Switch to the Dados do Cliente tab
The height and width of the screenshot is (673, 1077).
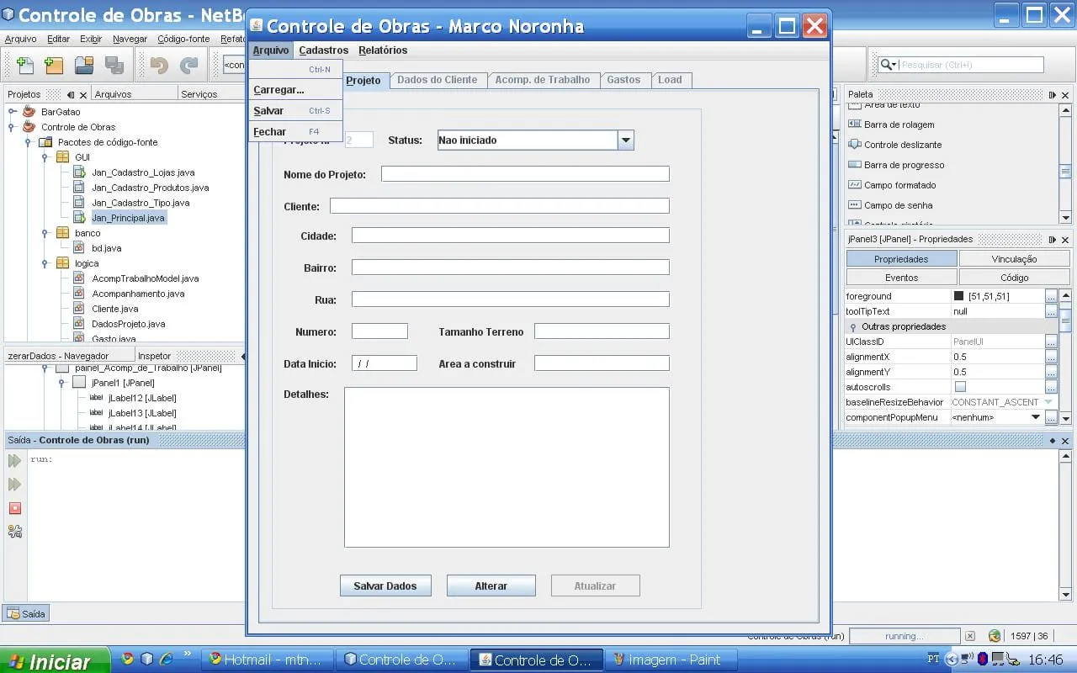pyautogui.click(x=438, y=80)
